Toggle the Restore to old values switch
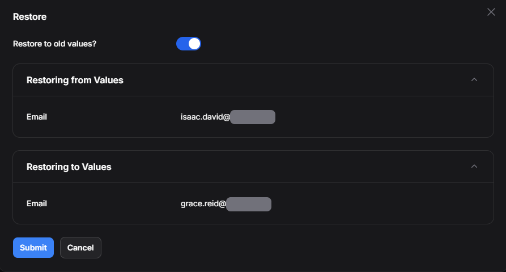The height and width of the screenshot is (272, 506). point(189,44)
